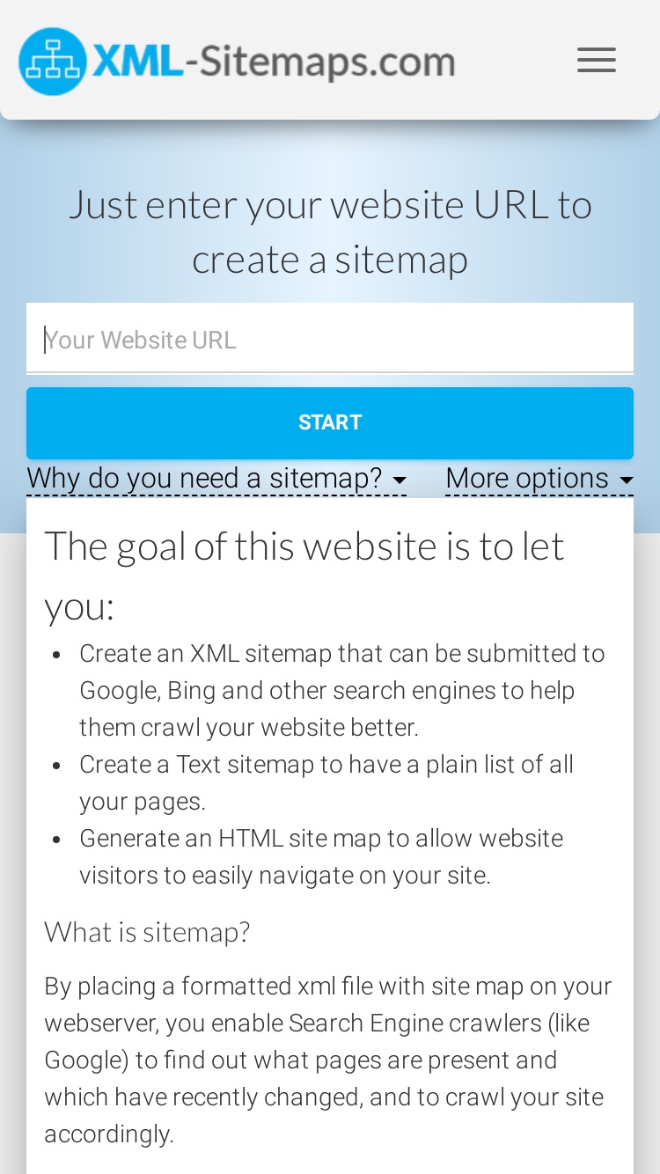Viewport: 660px width, 1174px height.
Task: Click the bullet dot before "Generate an HTML site map"
Action: pos(56,840)
